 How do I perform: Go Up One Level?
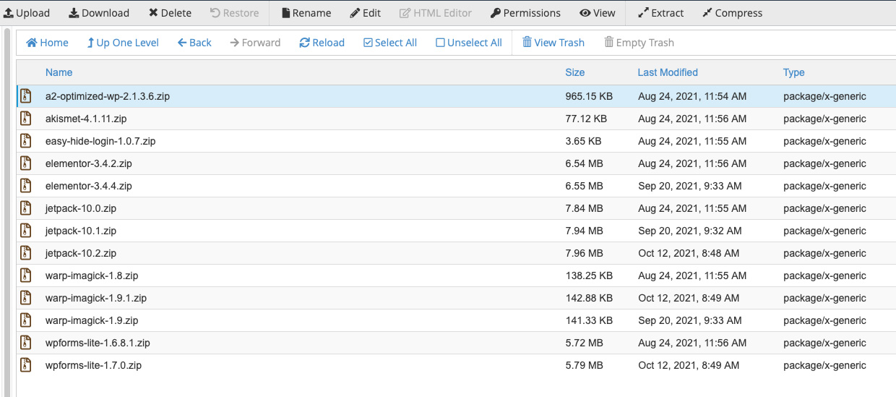[x=123, y=43]
